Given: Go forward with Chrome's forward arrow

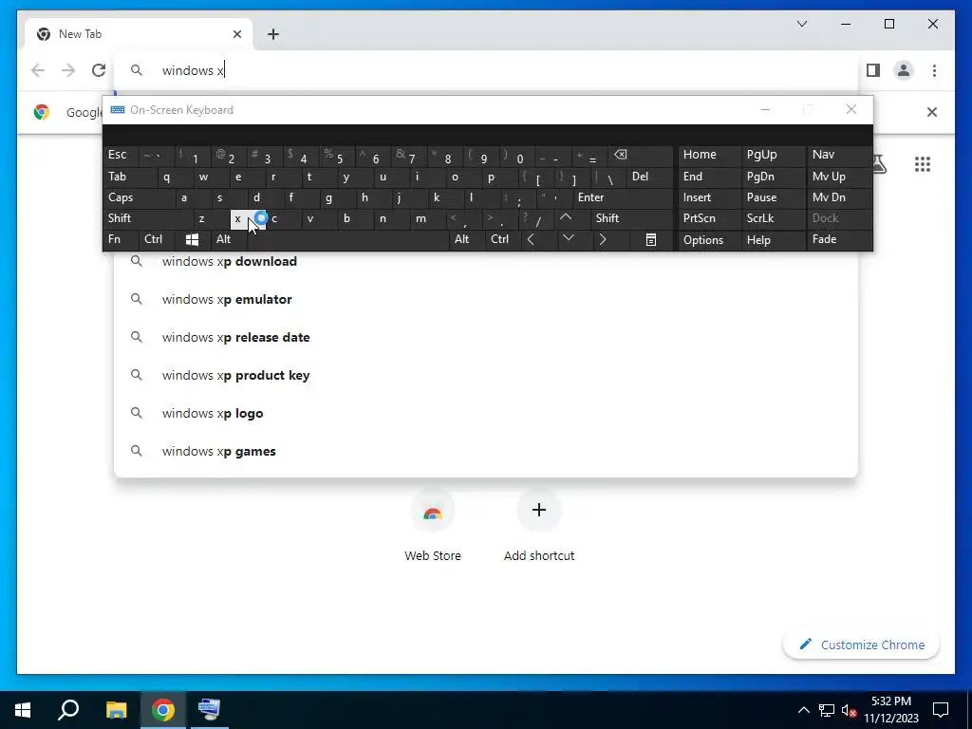Looking at the screenshot, I should (68, 70).
